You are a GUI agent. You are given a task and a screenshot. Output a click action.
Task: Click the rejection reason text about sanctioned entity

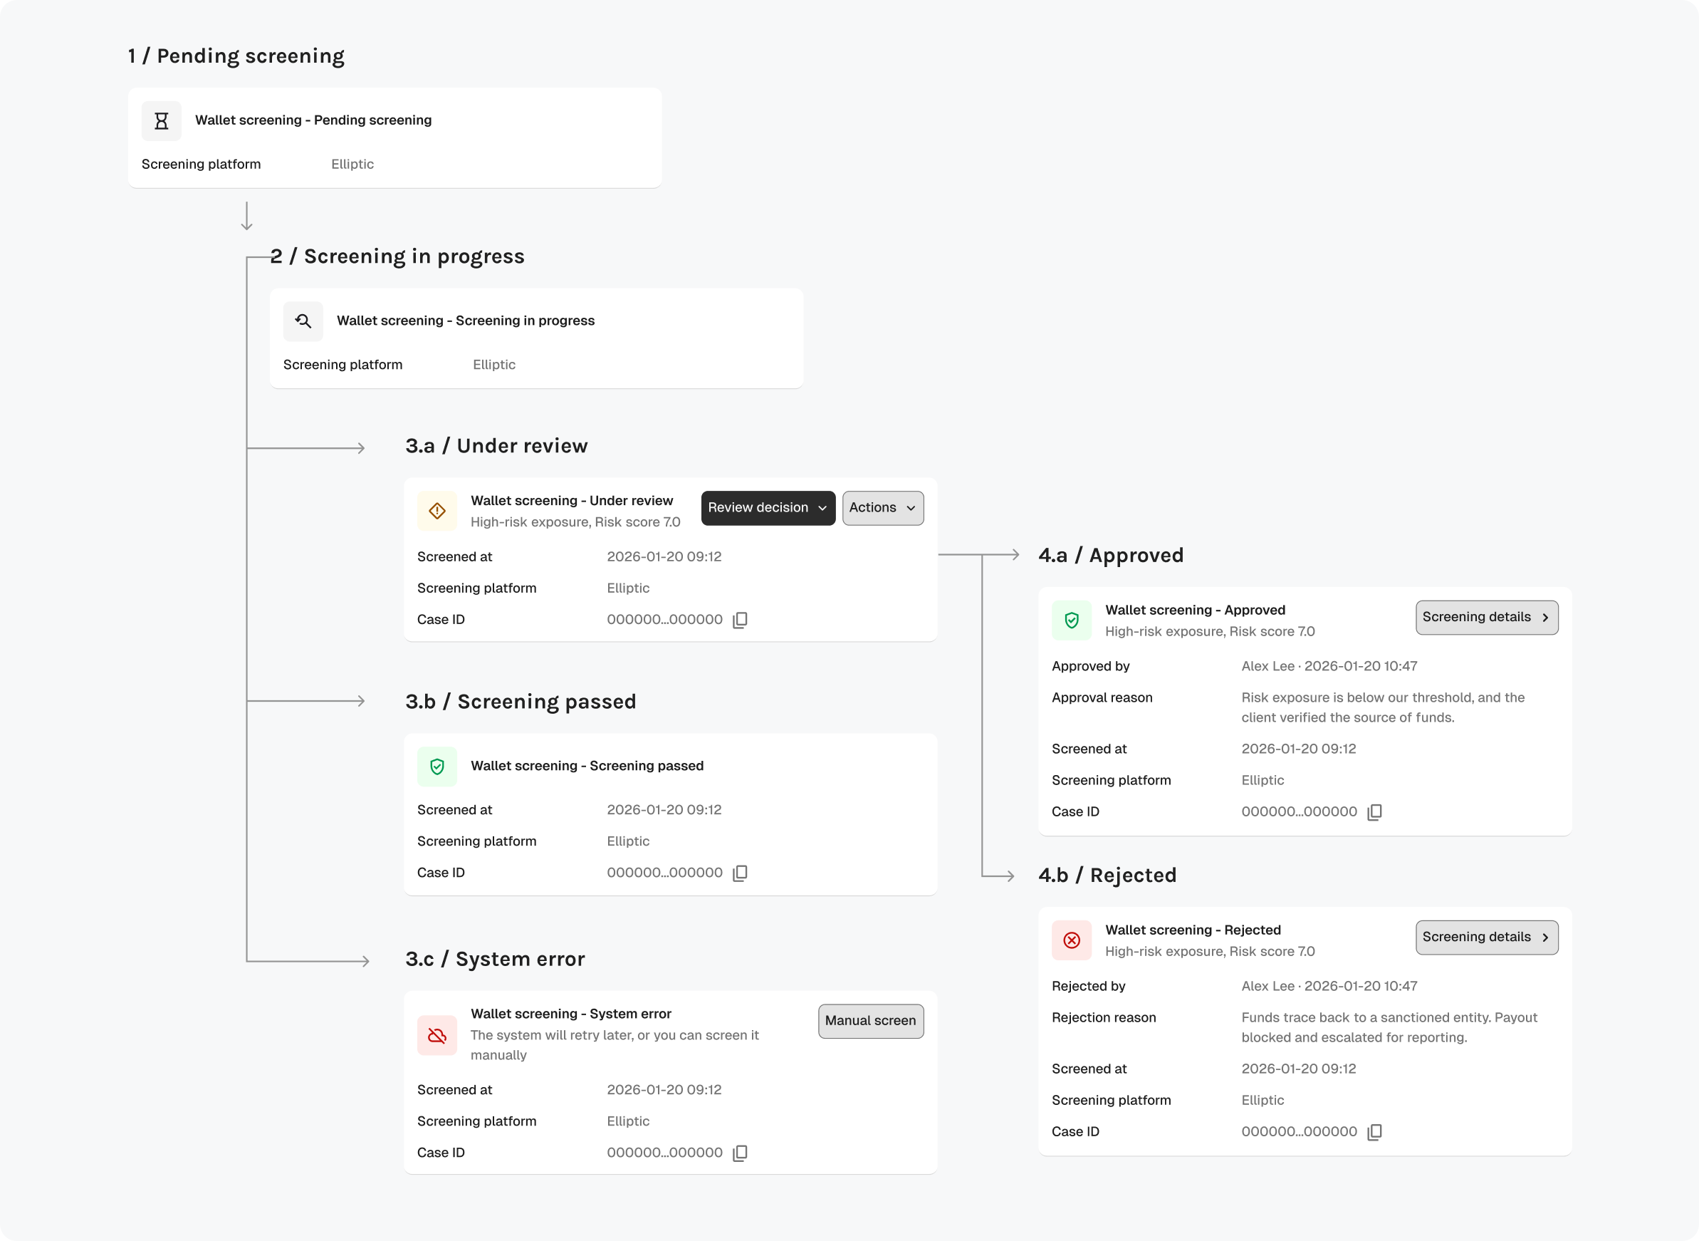pyautogui.click(x=1390, y=1028)
